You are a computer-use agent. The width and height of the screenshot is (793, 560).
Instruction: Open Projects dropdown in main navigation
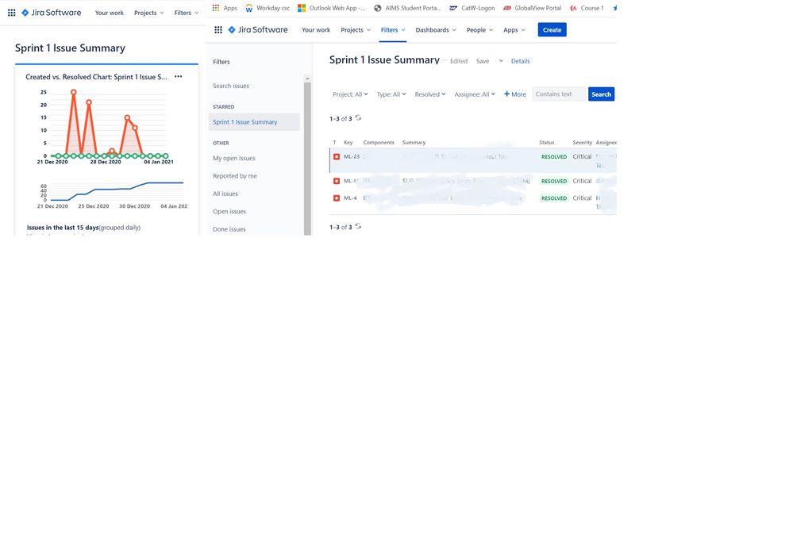click(x=356, y=30)
